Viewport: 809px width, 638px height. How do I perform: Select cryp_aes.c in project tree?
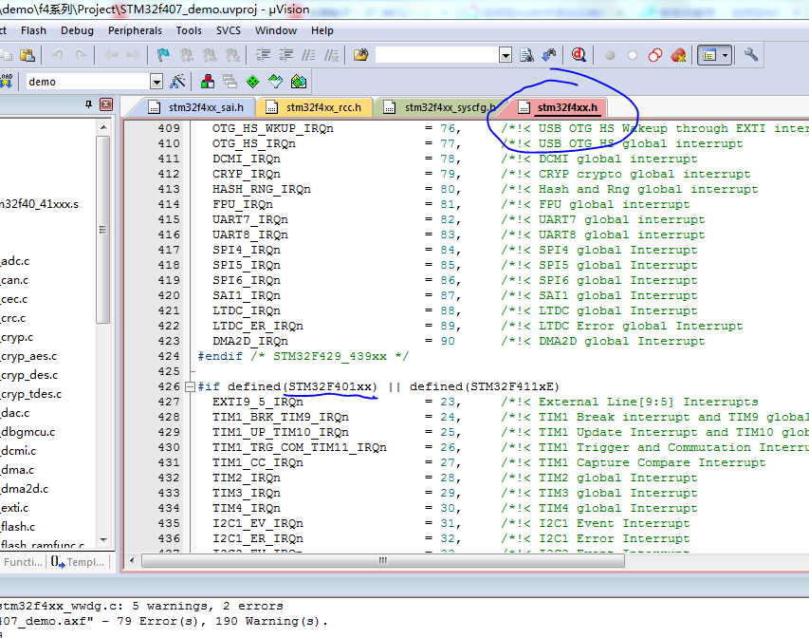[x=28, y=356]
